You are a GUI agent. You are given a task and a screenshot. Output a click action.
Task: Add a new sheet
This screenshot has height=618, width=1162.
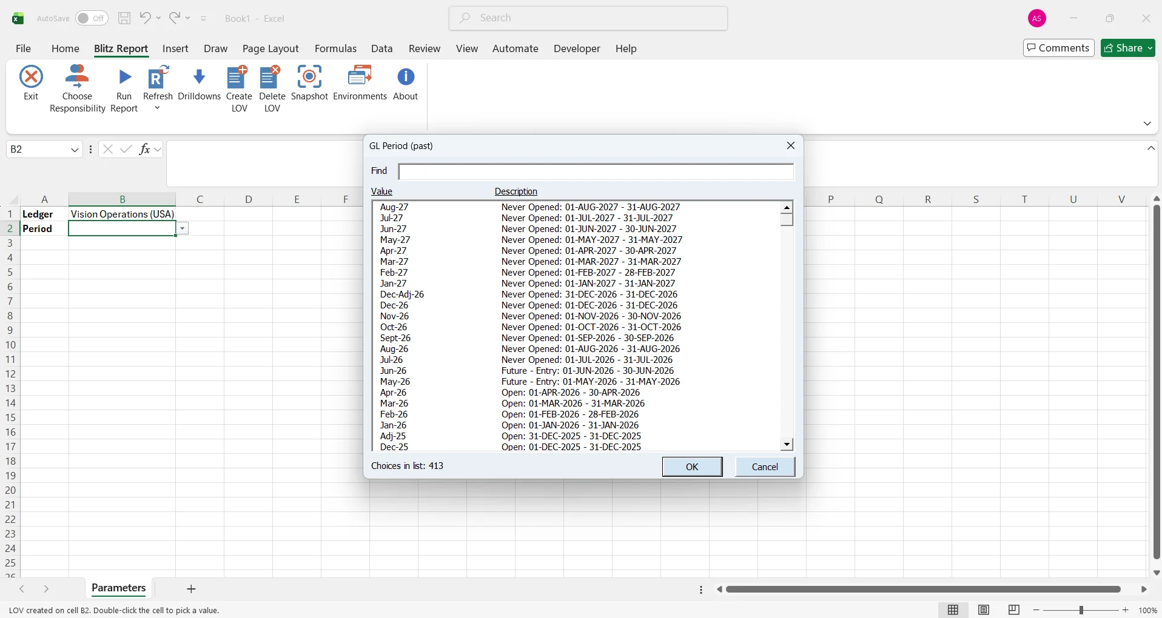click(192, 589)
